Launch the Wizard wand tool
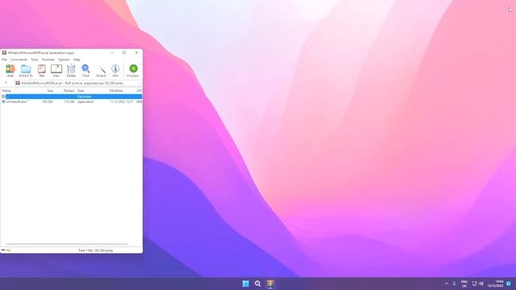This screenshot has height=290, width=516. pos(101,70)
